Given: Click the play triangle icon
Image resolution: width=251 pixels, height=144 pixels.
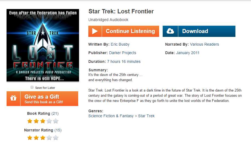Looking at the screenshot, I should [95, 31].
